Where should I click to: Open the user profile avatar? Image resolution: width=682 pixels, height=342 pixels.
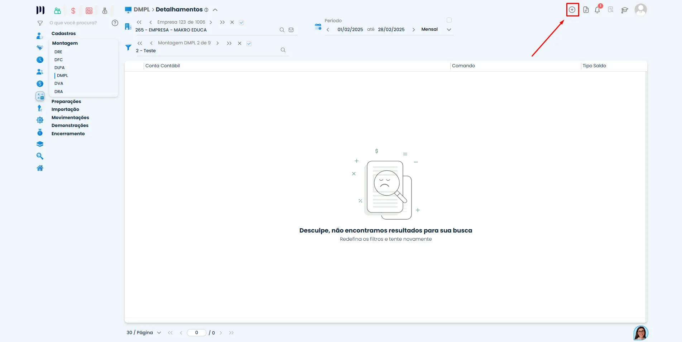click(641, 10)
